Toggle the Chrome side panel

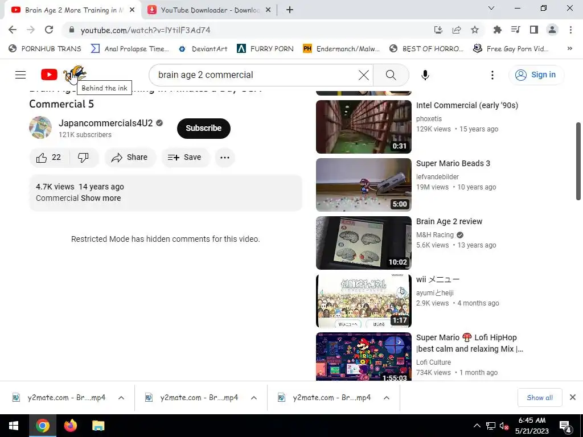tap(534, 30)
